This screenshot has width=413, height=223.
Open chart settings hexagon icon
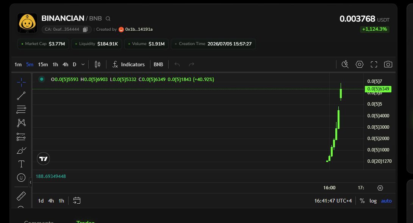[x=360, y=64]
